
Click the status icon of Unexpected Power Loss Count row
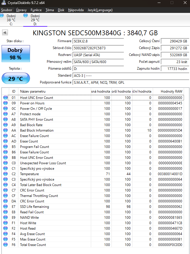5,163
